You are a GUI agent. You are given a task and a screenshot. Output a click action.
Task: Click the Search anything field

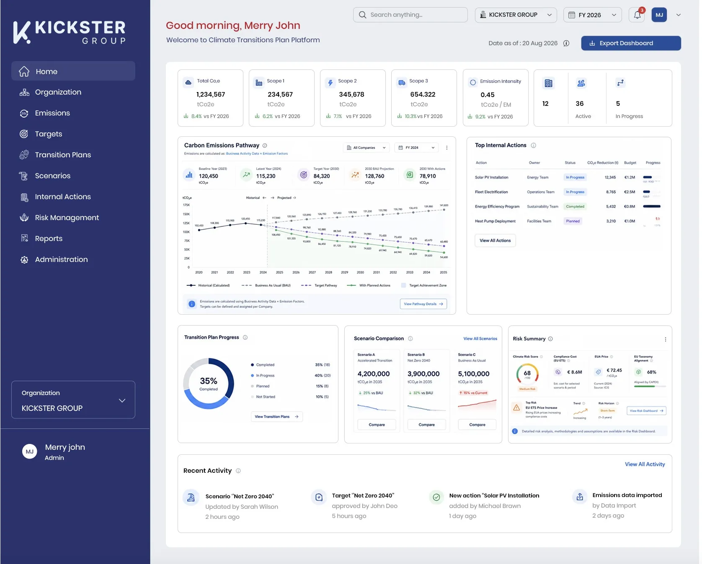[x=410, y=15]
